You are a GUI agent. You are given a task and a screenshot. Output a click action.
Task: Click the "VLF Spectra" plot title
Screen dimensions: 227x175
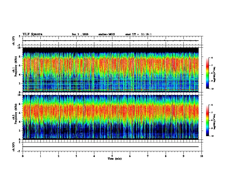click(x=32, y=34)
